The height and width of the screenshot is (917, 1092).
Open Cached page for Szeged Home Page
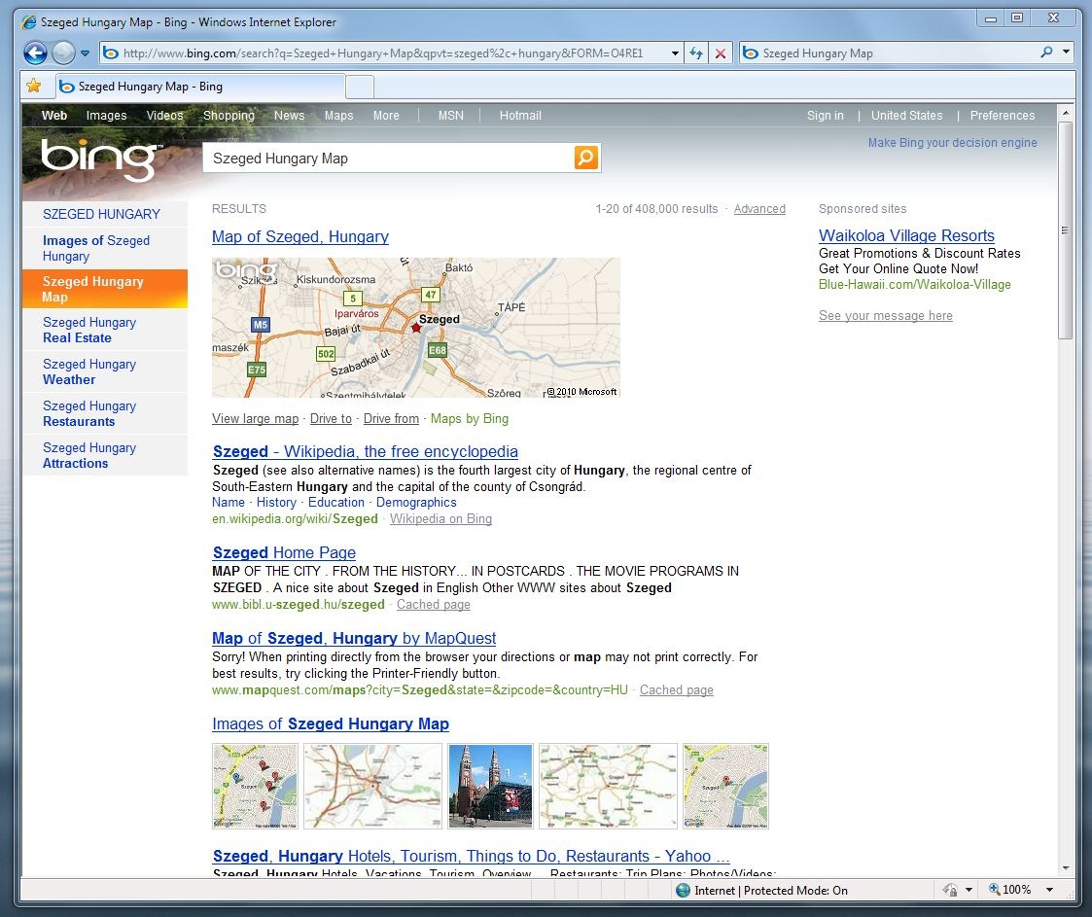[x=433, y=605]
